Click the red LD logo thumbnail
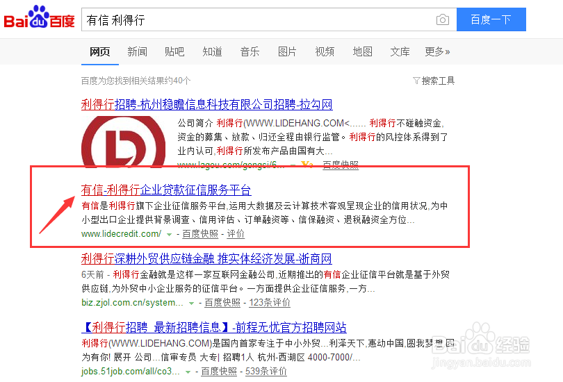The height and width of the screenshot is (382, 563). pos(123,142)
